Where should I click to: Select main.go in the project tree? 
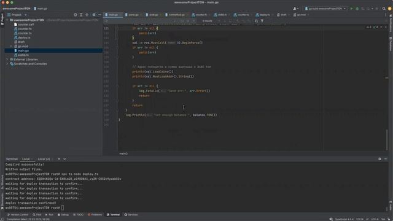53,50
